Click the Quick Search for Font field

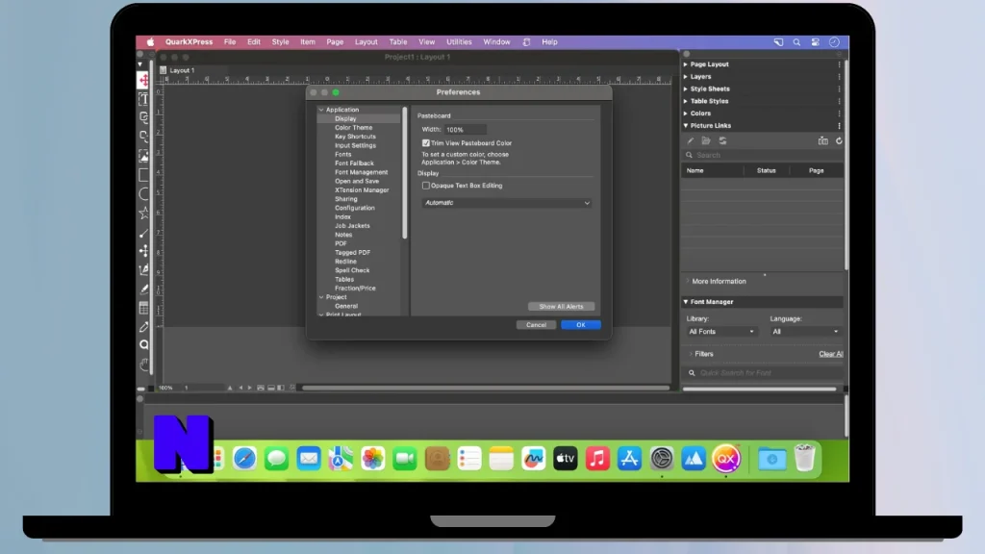(763, 373)
